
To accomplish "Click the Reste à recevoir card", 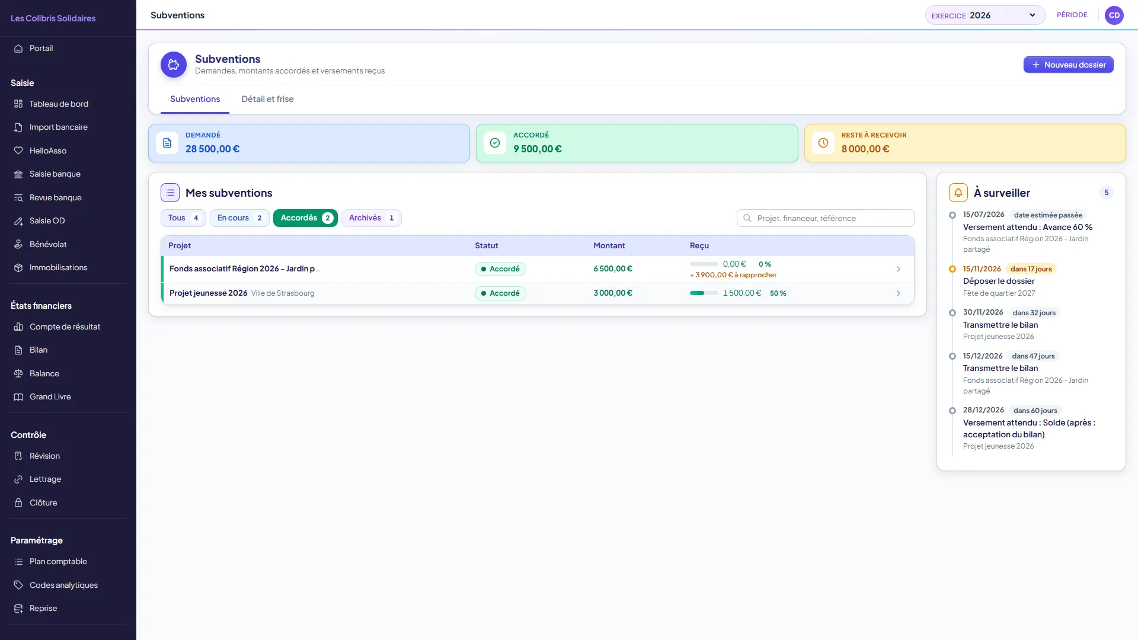I will pos(965,143).
